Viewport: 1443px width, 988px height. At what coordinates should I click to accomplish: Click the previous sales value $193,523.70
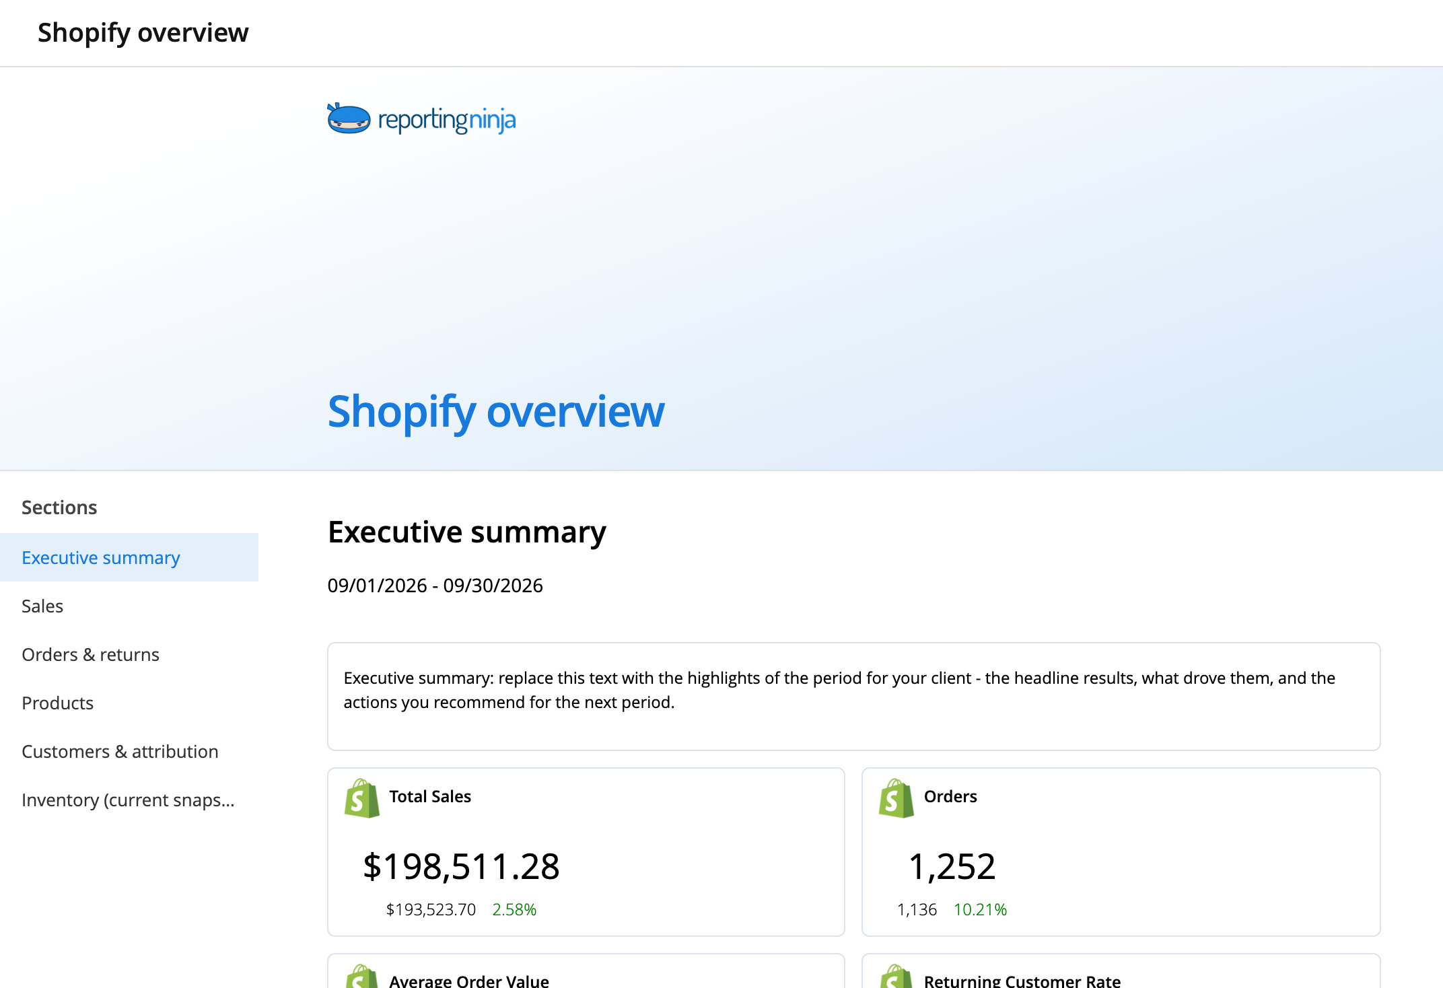coord(431,909)
